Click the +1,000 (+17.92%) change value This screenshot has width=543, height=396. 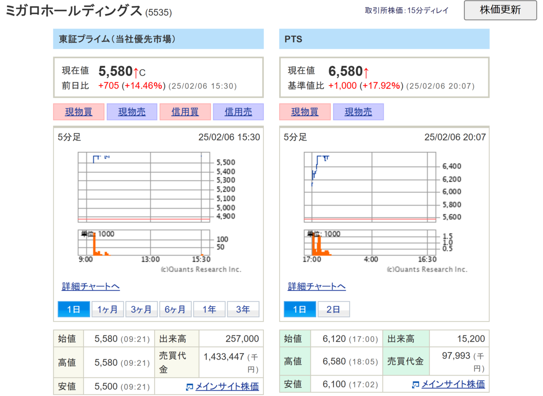coord(366,86)
